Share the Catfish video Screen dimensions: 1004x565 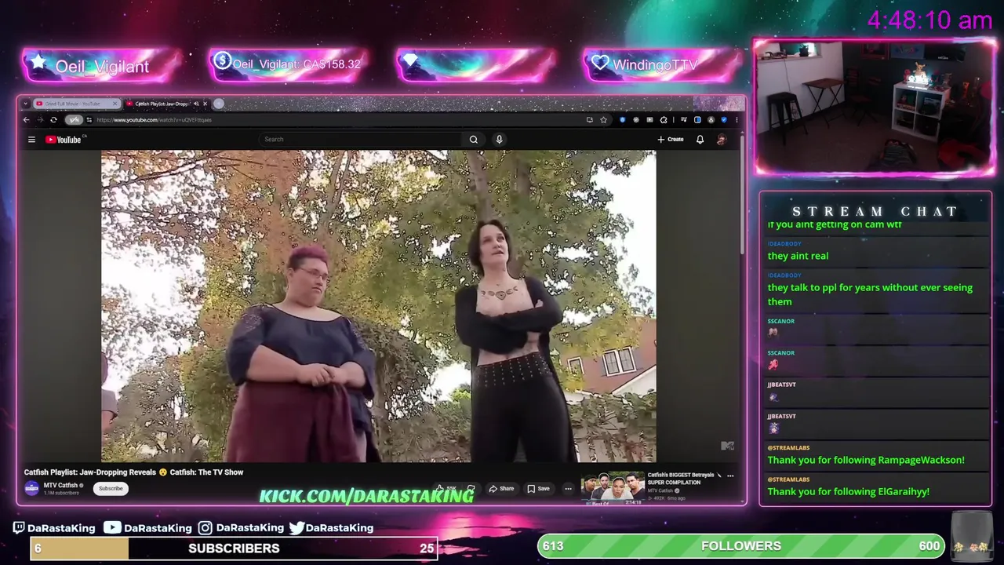click(501, 488)
